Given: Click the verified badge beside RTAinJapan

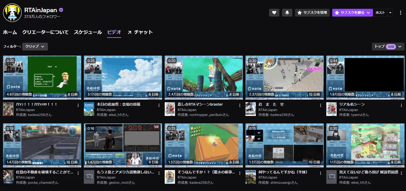Looking at the screenshot, I should [61, 10].
